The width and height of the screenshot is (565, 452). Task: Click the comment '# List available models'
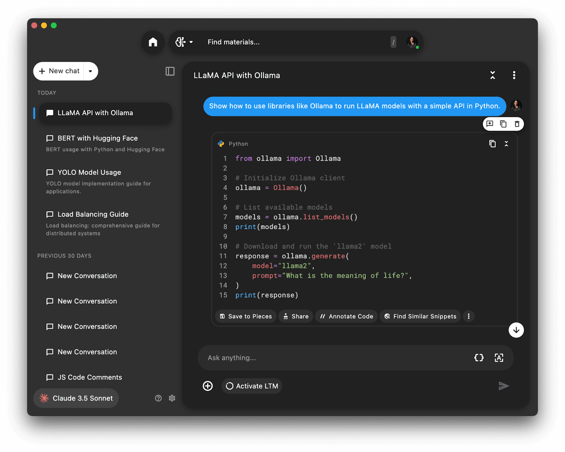[x=284, y=207]
